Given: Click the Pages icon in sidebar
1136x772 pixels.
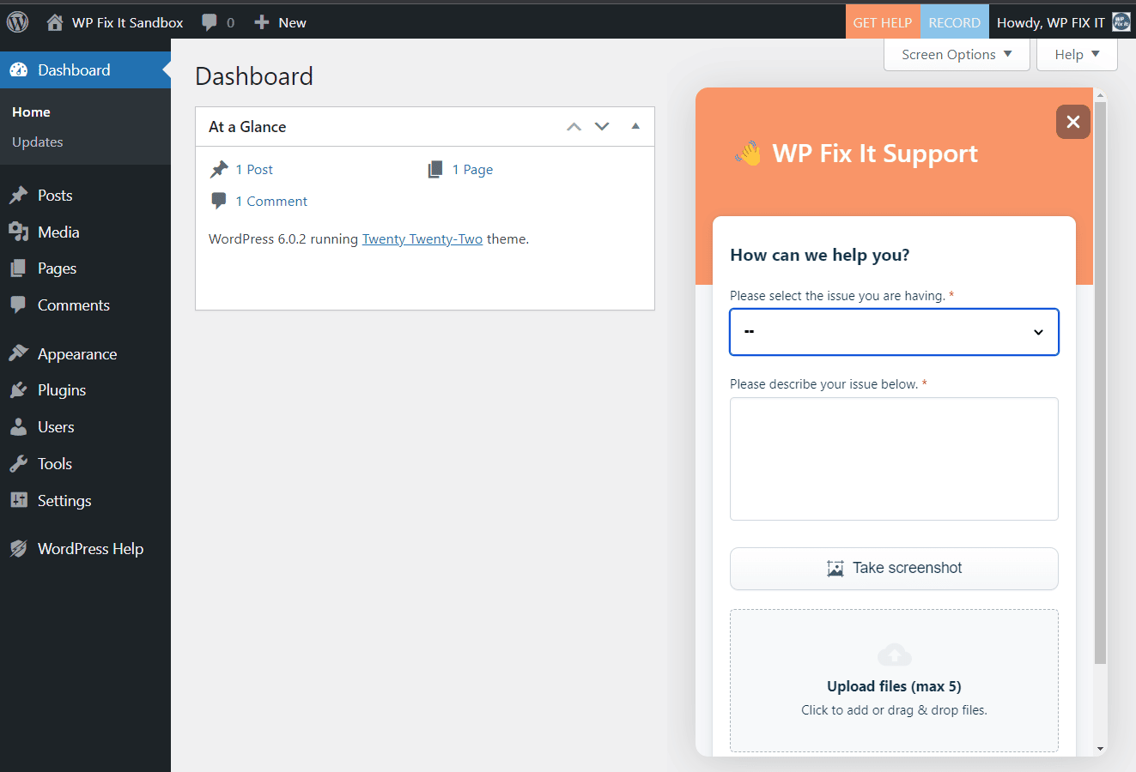Looking at the screenshot, I should click(x=19, y=268).
